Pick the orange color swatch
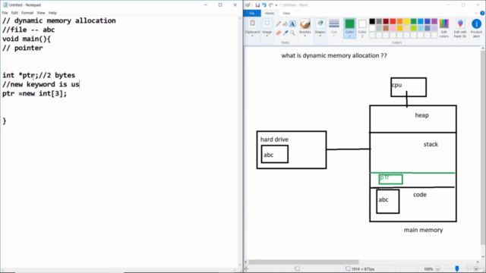This screenshot has width=486, height=273. tap(400, 21)
